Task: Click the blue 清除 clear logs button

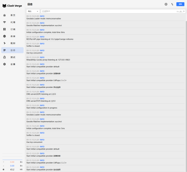Action: tap(180, 4)
